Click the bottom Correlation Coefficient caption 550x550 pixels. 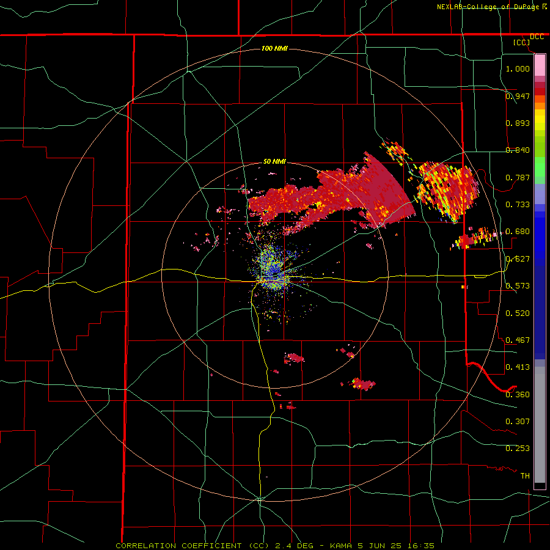click(x=275, y=546)
